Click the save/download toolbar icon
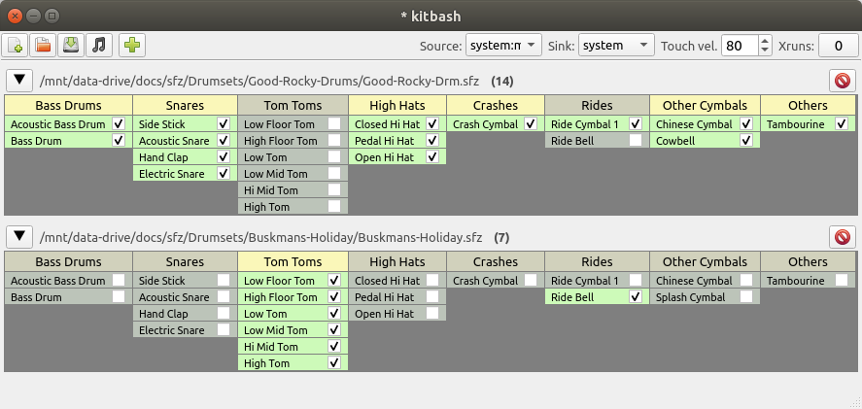862x409 pixels. click(x=71, y=46)
